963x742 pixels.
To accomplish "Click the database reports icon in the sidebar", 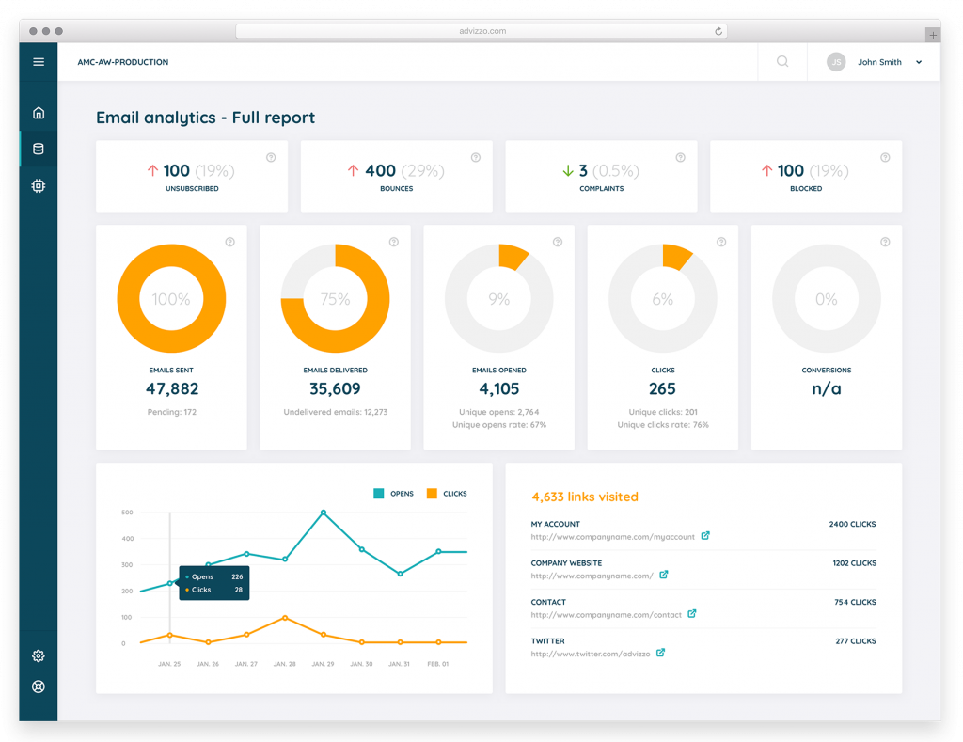I will [38, 149].
